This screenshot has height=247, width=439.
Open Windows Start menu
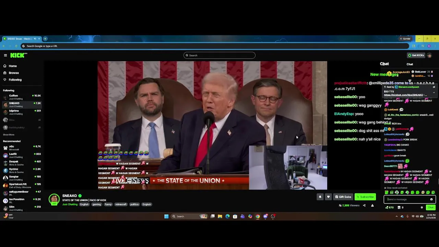click(166, 216)
